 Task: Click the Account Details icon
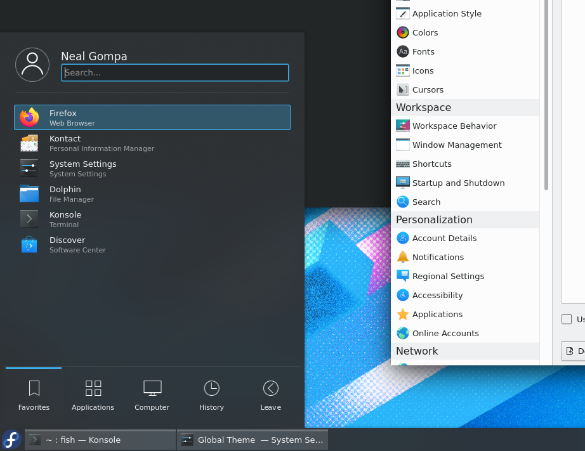(403, 238)
